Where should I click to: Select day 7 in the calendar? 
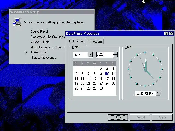tap(89, 74)
